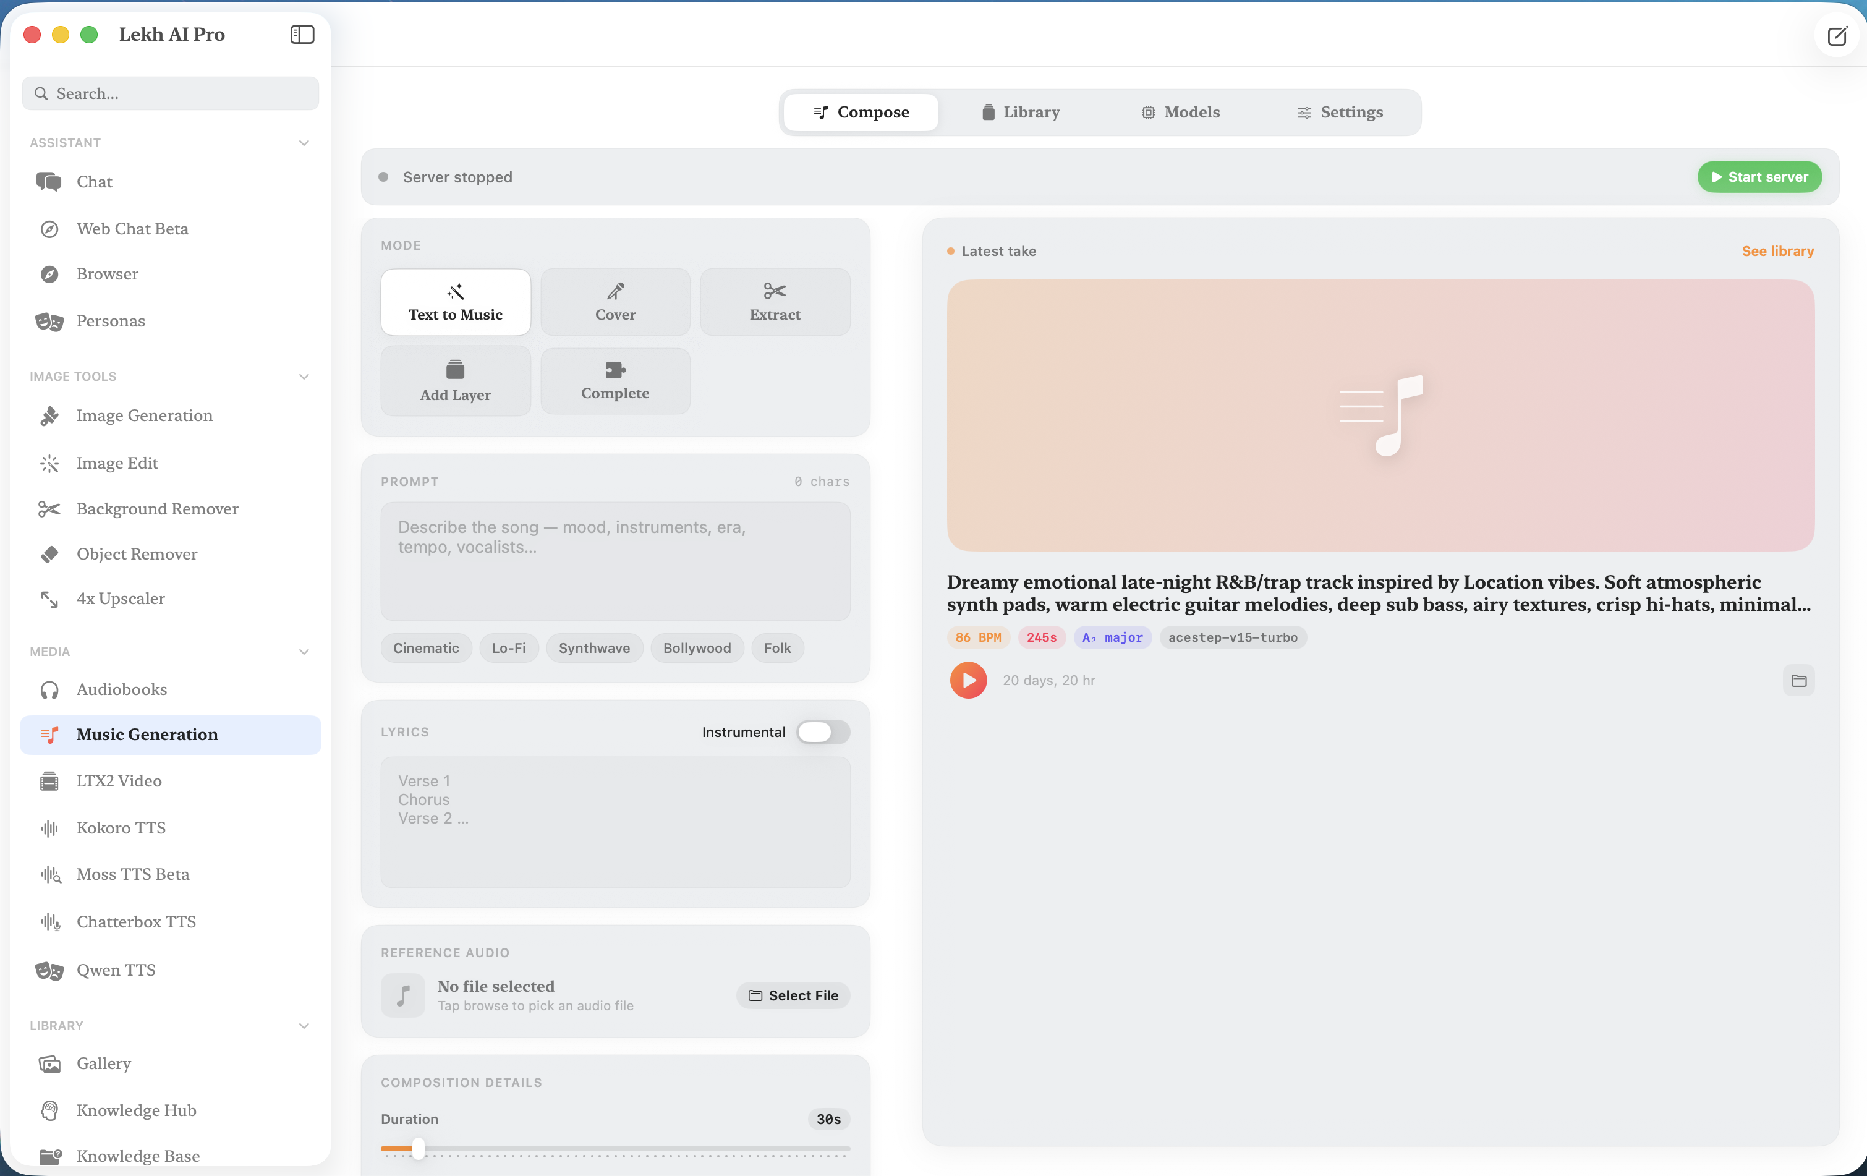Screen dimensions: 1867x1176
Task: Switch to the Library tab
Action: pyautogui.click(x=1020, y=113)
